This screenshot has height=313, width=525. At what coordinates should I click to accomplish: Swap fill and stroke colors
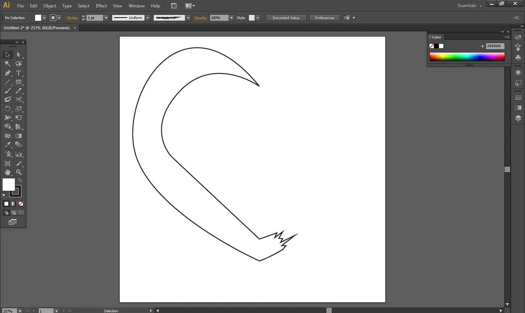tap(20, 180)
